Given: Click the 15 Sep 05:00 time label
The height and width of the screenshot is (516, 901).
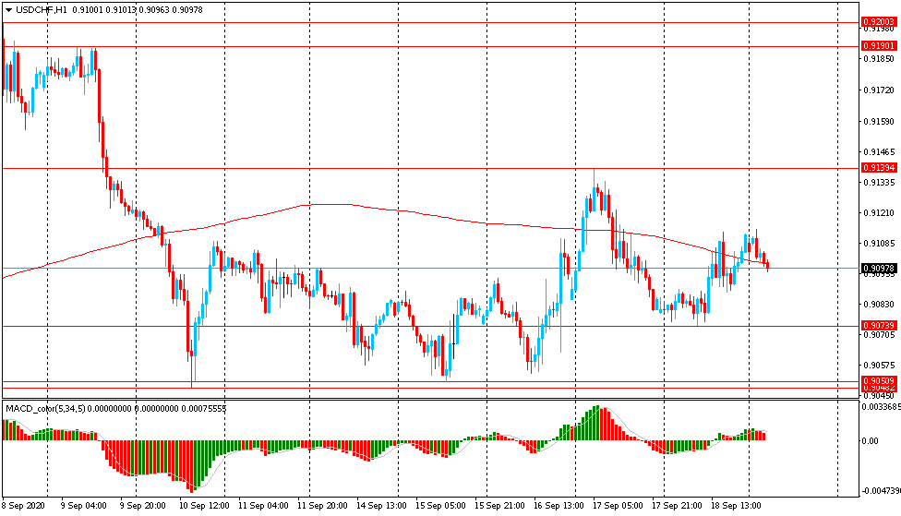Looking at the screenshot, I should coord(441,506).
